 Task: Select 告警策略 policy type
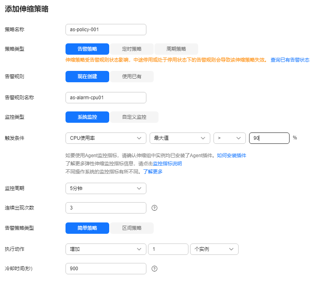tap(87, 49)
